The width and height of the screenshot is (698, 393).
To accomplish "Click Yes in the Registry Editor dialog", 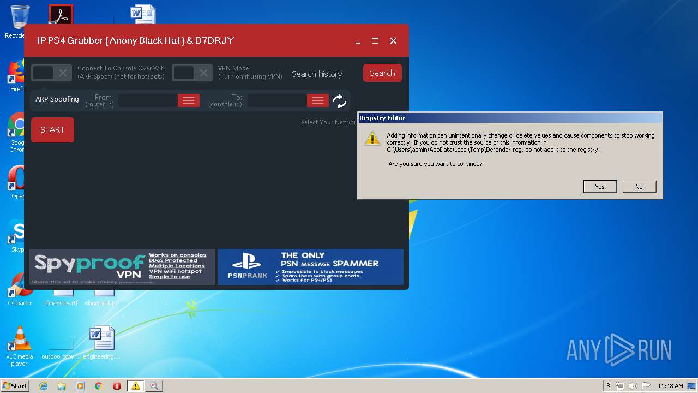I will click(600, 187).
